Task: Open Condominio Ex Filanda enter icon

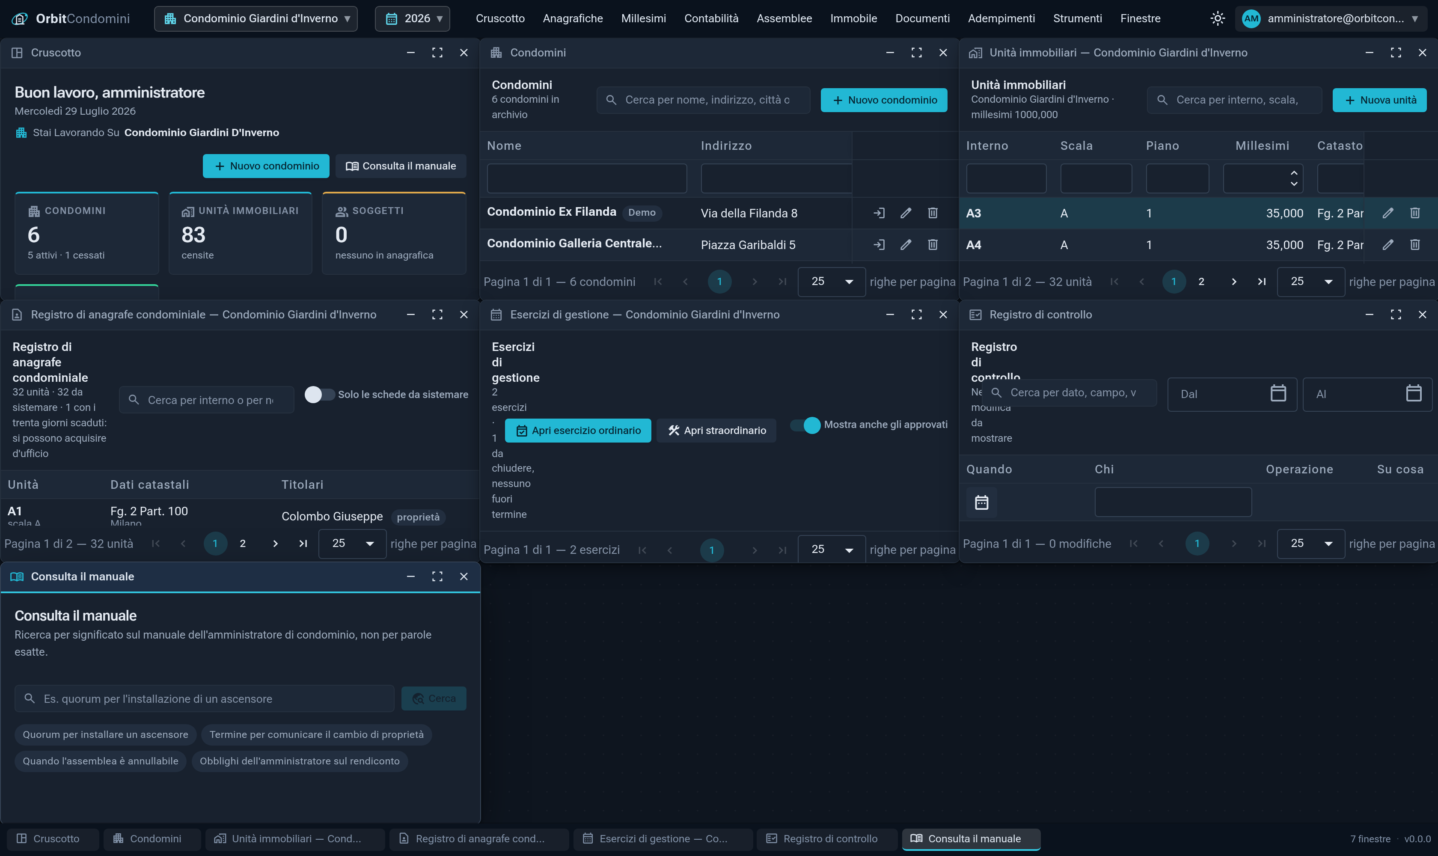Action: coord(879,213)
